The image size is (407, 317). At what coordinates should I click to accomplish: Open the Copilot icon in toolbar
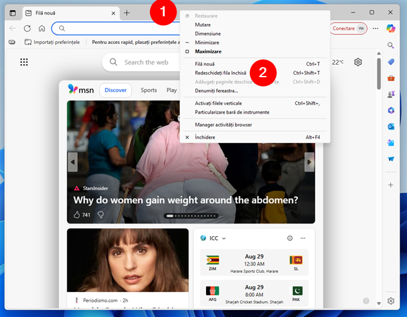pyautogui.click(x=391, y=28)
